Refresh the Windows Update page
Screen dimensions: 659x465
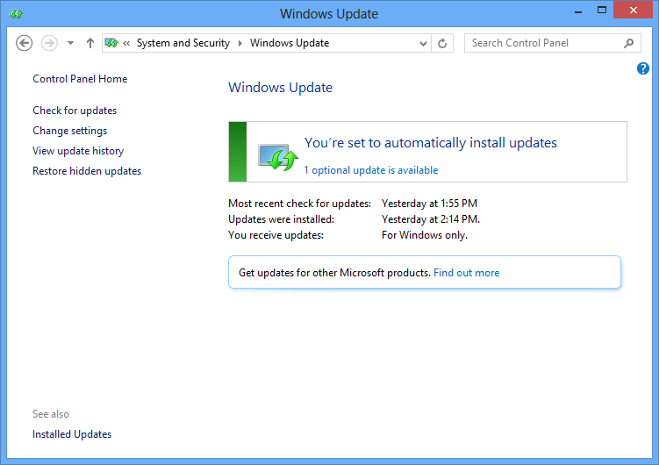pos(443,43)
